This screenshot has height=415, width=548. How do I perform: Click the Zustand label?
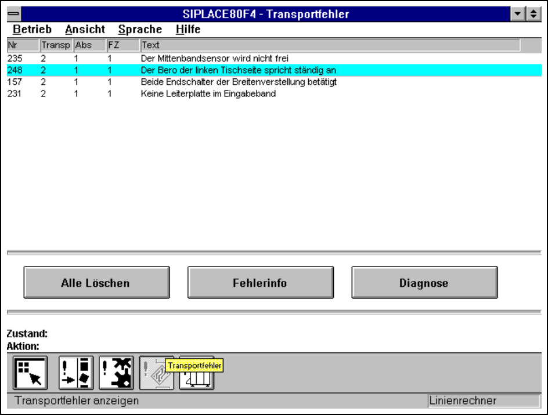coord(27,334)
